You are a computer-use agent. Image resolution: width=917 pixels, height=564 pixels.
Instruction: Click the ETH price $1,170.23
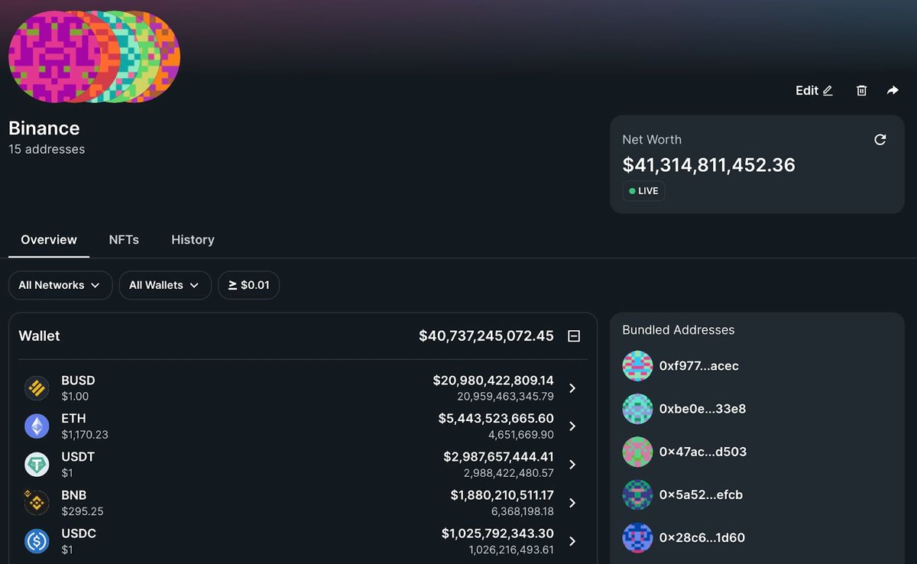[85, 435]
